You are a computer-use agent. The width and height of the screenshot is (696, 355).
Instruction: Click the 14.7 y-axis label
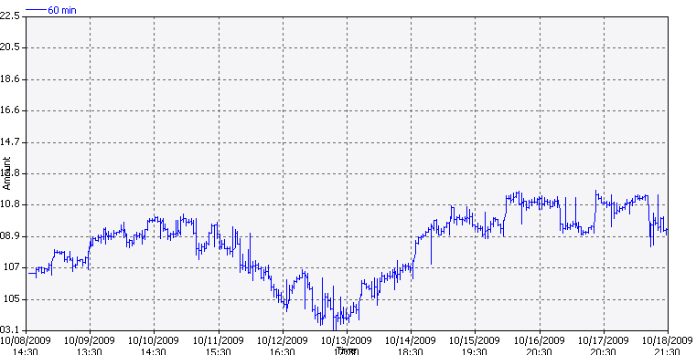point(10,142)
